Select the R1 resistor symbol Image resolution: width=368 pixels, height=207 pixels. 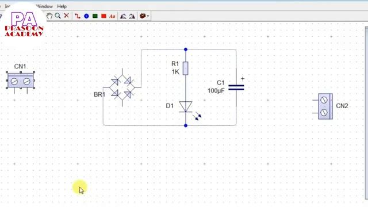coord(185,68)
